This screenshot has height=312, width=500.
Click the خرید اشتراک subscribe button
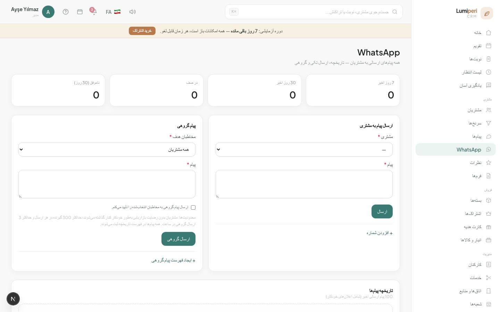tap(142, 31)
